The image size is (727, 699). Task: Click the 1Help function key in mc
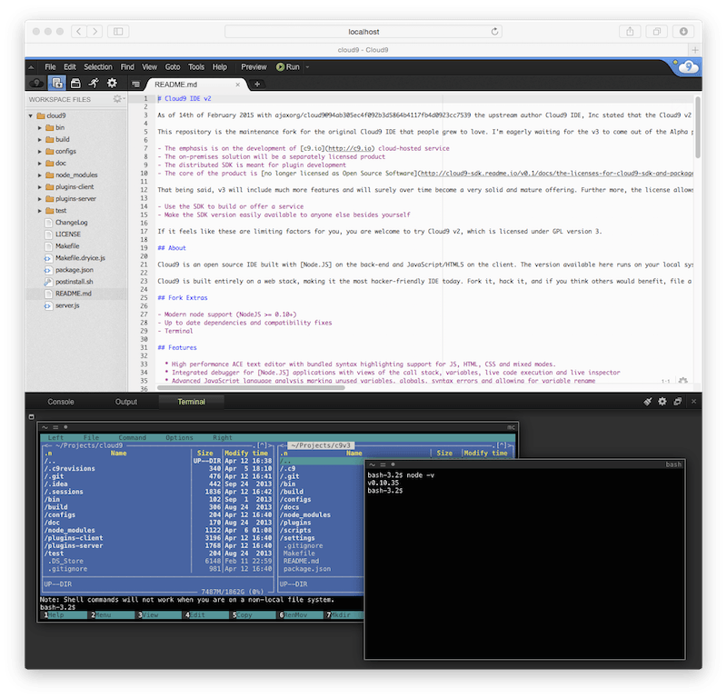[64, 615]
